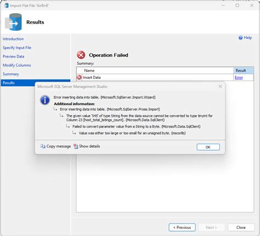The width and height of the screenshot is (260, 236).
Task: Click the 'Additional information:' heading
Action: (74, 103)
